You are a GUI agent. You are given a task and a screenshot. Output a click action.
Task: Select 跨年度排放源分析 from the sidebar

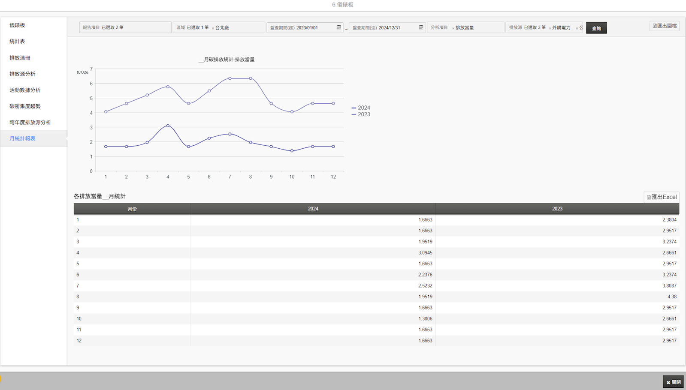pos(30,123)
